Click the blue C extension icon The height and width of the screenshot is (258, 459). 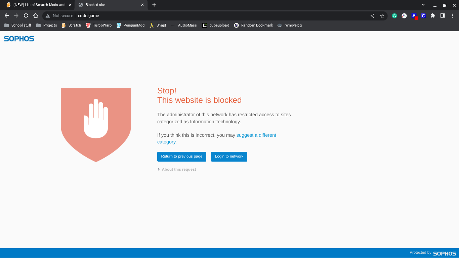[423, 16]
